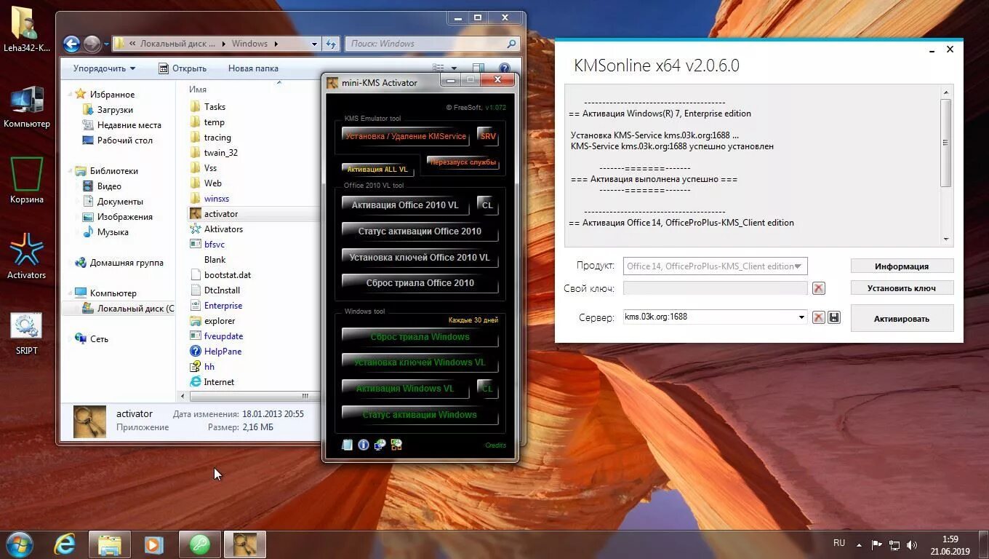Delete the server entry with the red X icon
The height and width of the screenshot is (559, 989).
coord(818,317)
